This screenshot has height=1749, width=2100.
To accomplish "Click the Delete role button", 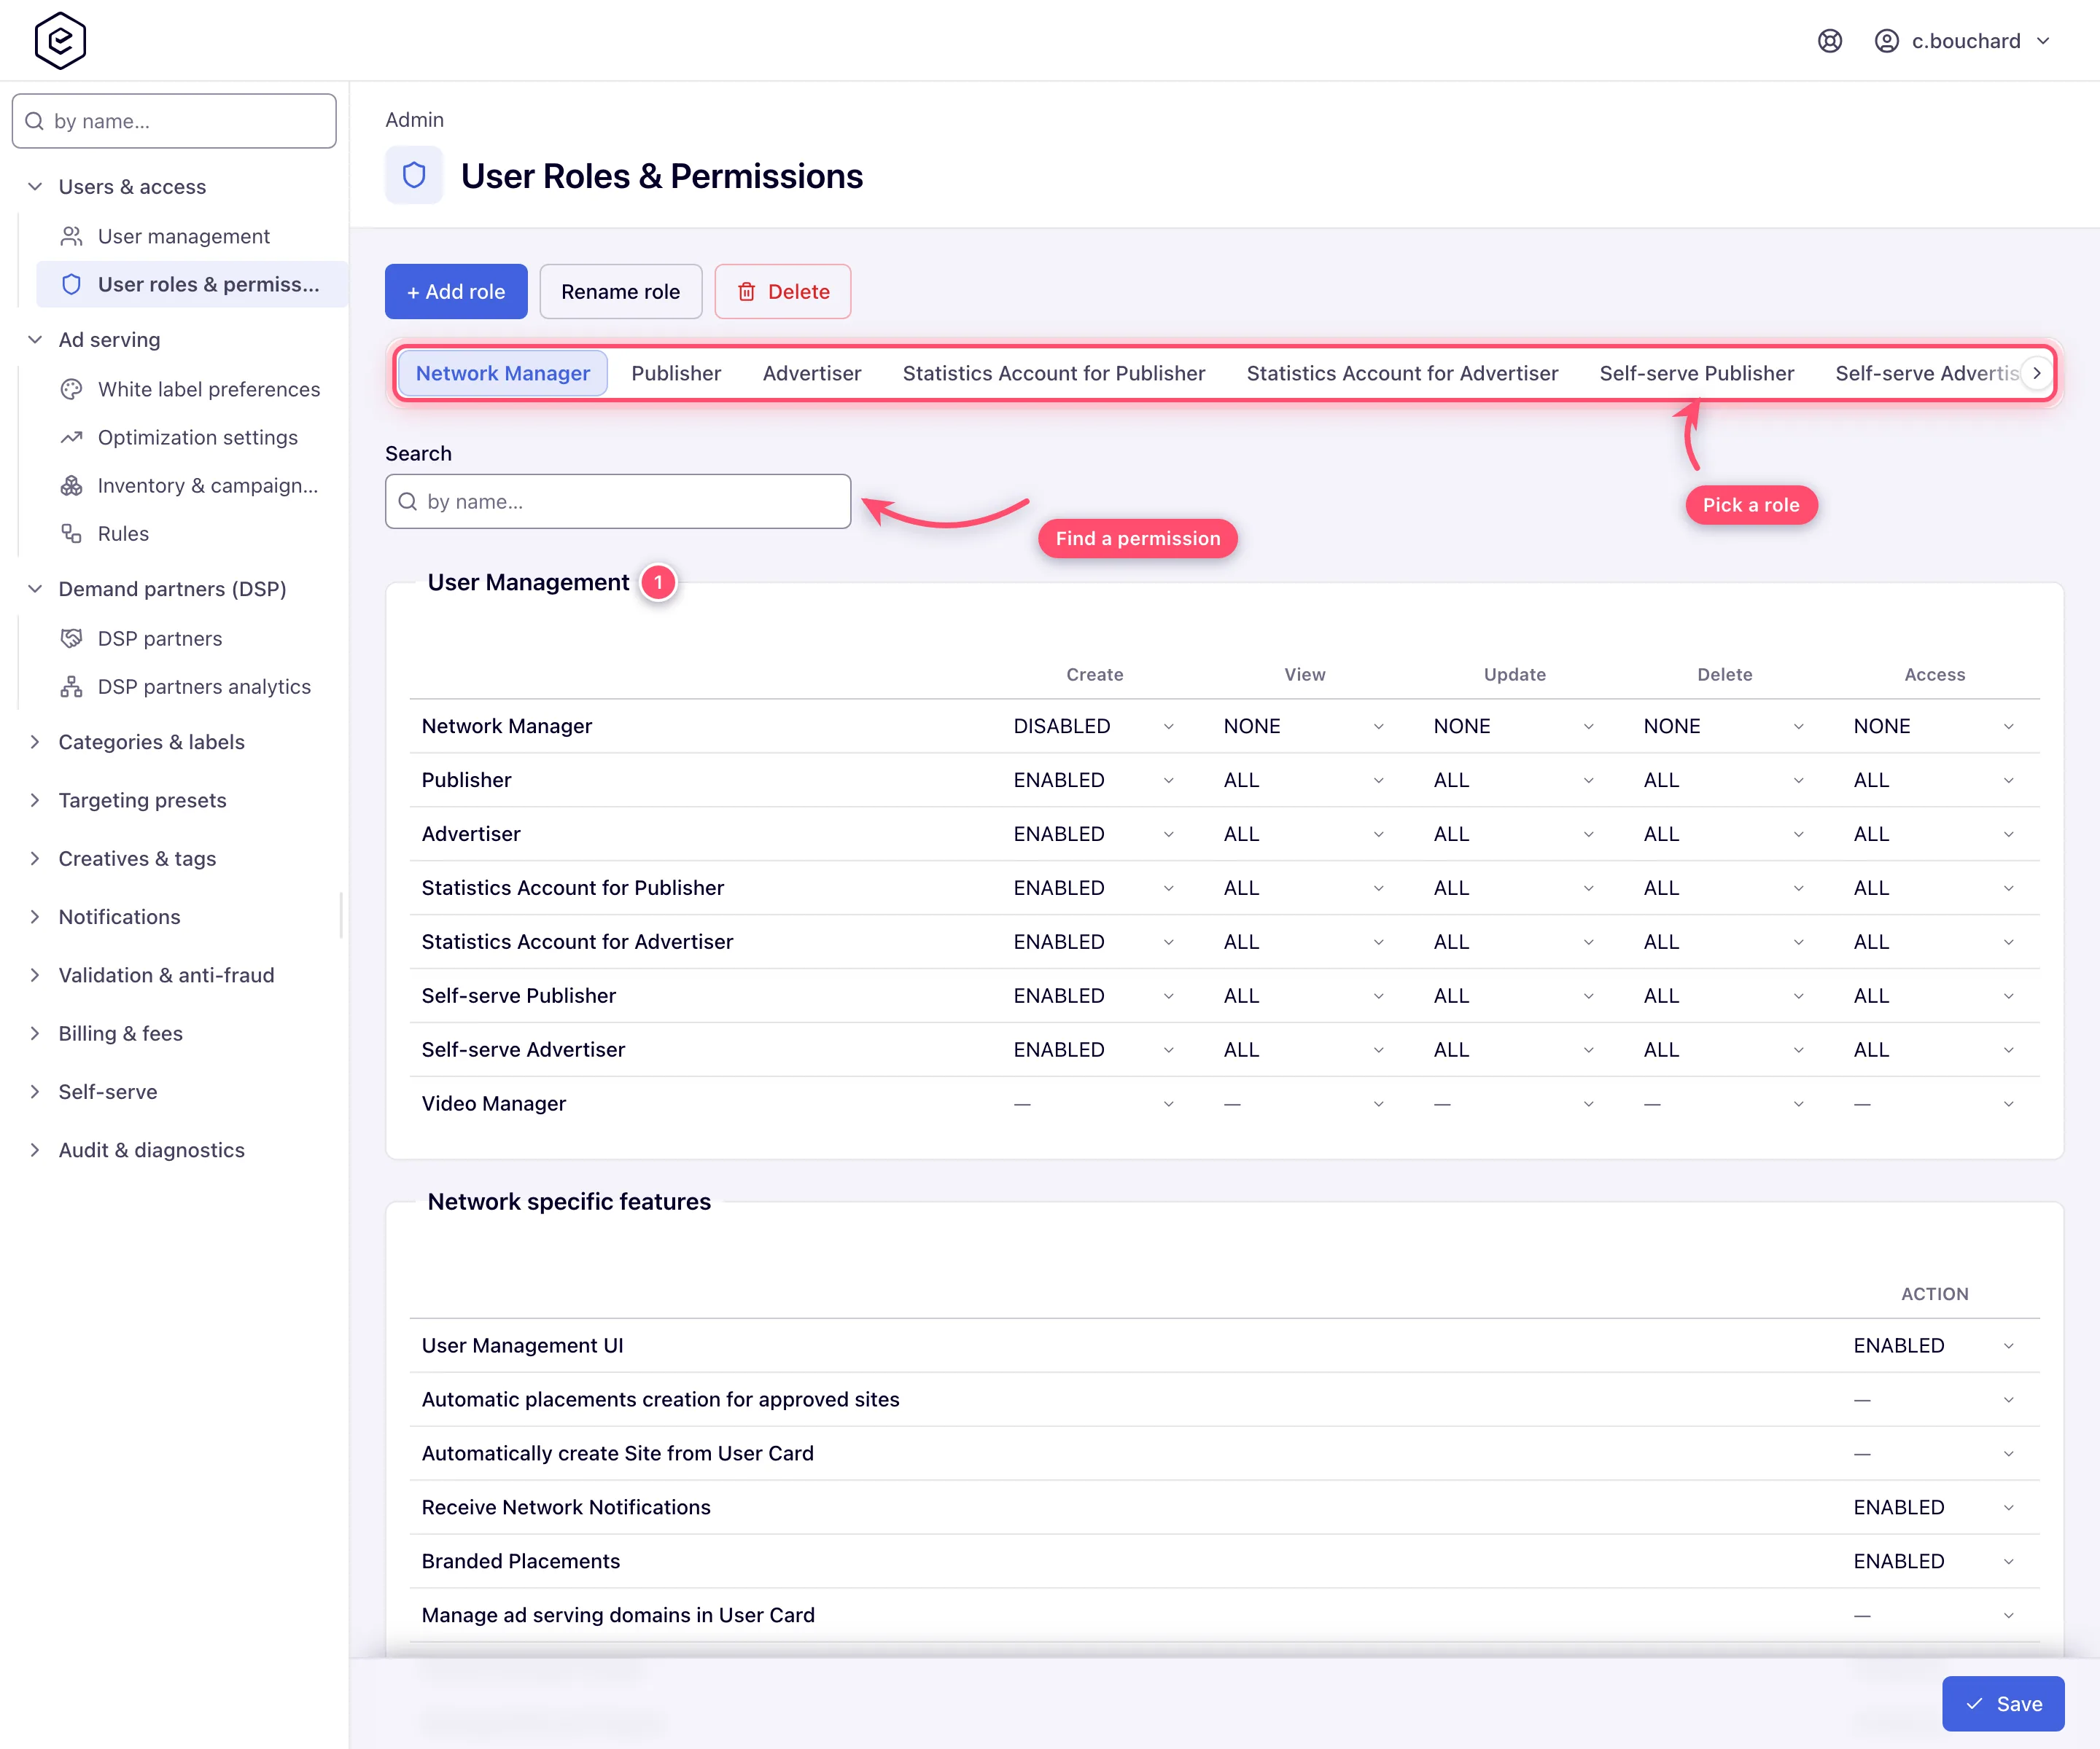I will [x=783, y=291].
